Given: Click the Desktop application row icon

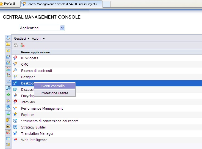Looking at the screenshot, I should pos(15,83).
